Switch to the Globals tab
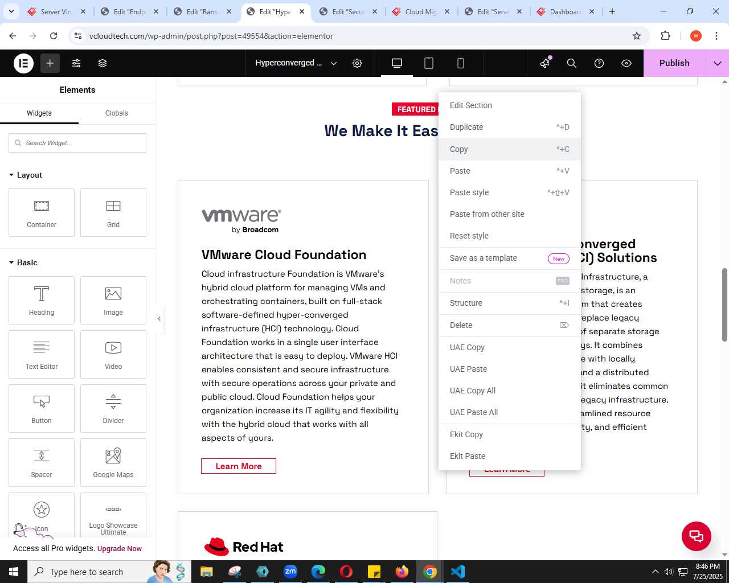 (x=117, y=113)
